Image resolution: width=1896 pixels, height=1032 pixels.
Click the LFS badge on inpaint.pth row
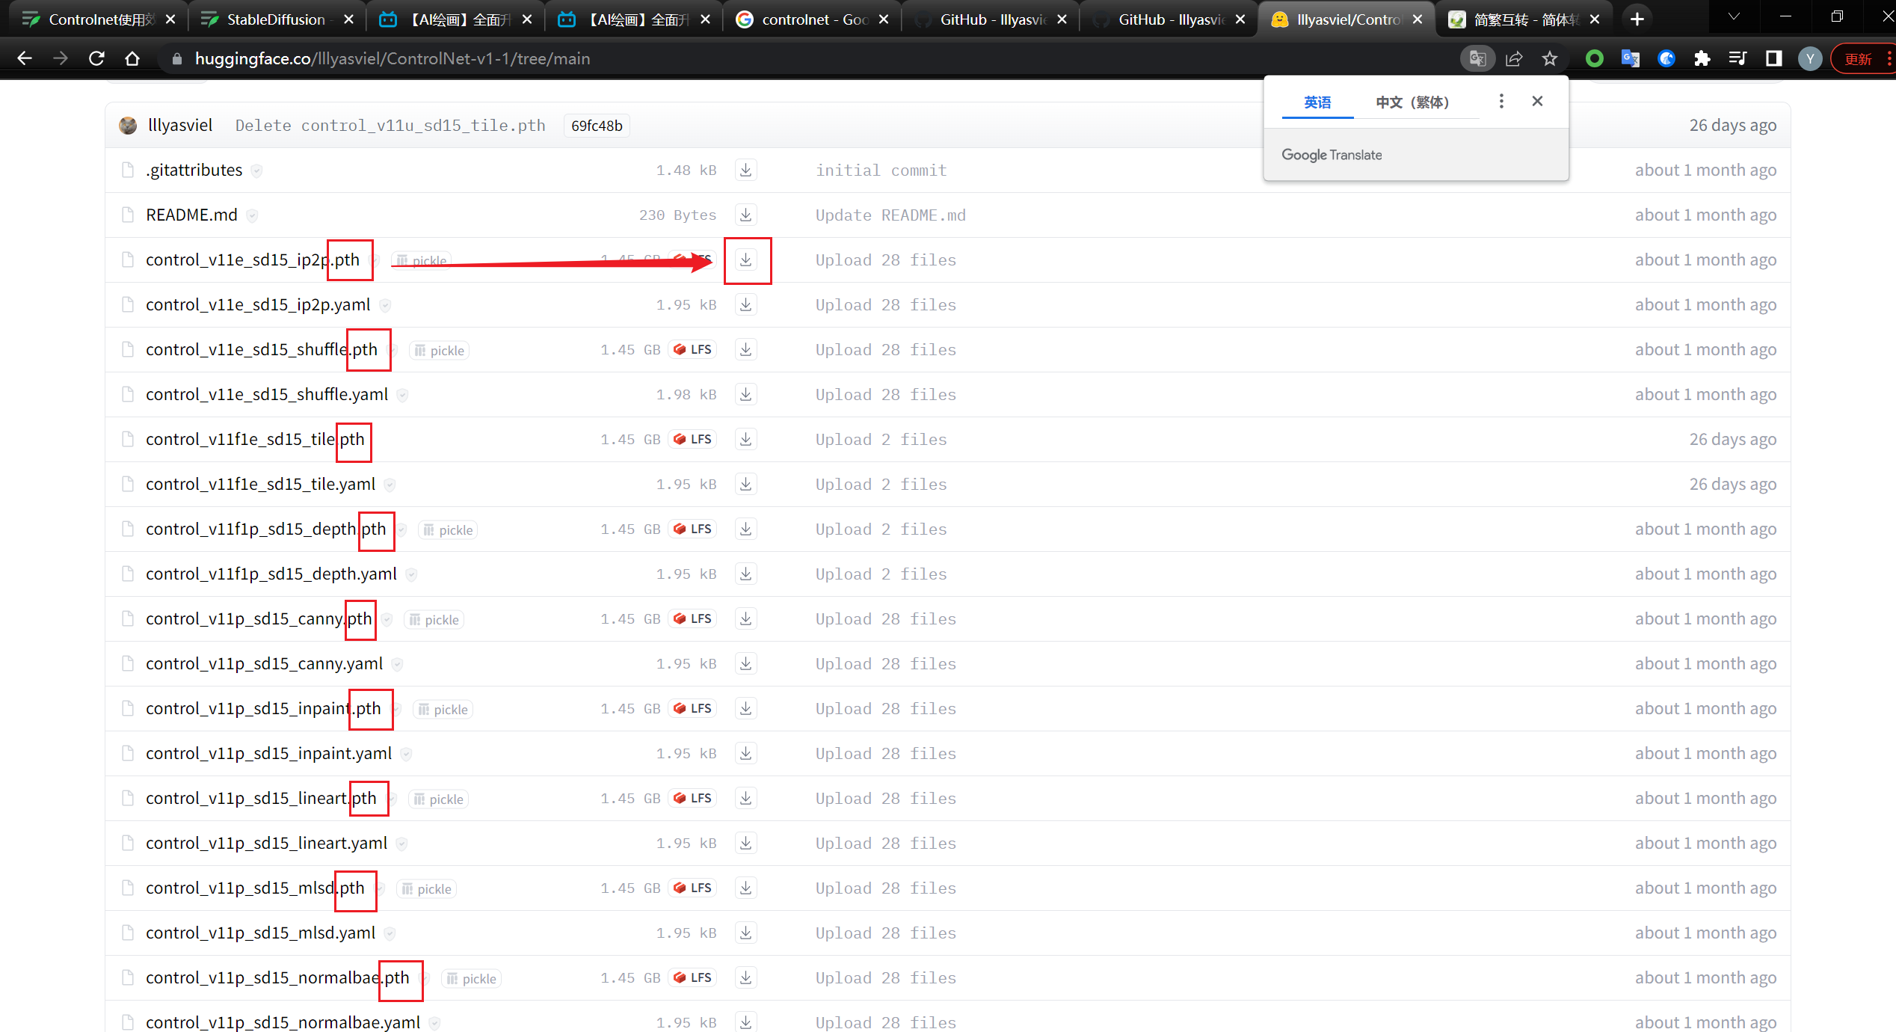click(692, 709)
